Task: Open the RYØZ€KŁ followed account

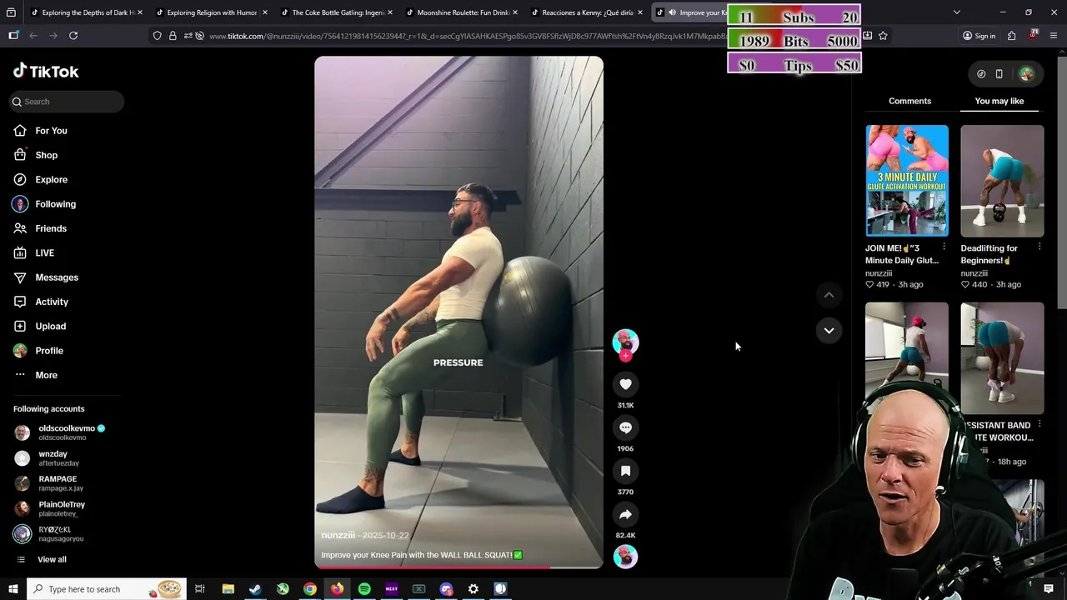Action: pos(58,533)
